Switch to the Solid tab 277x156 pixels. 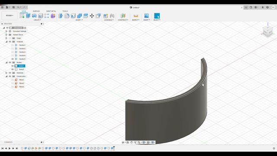click(24, 11)
